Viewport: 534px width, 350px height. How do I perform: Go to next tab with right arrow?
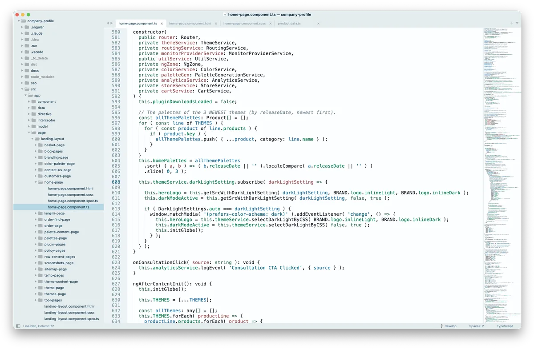[x=112, y=23]
